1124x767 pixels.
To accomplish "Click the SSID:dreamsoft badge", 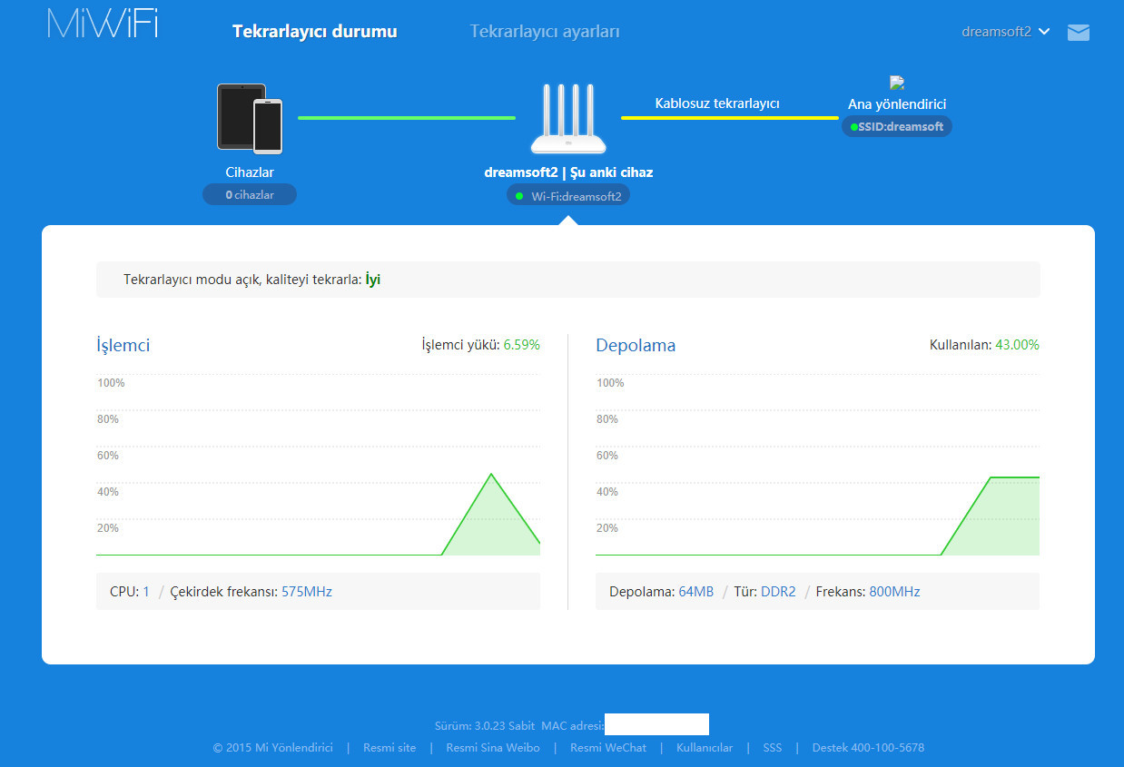I will (x=897, y=126).
